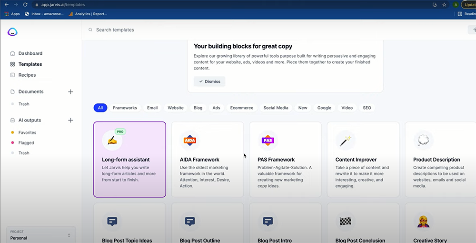The image size is (476, 243).
Task: Open the PAS Framework card title
Action: pyautogui.click(x=276, y=160)
